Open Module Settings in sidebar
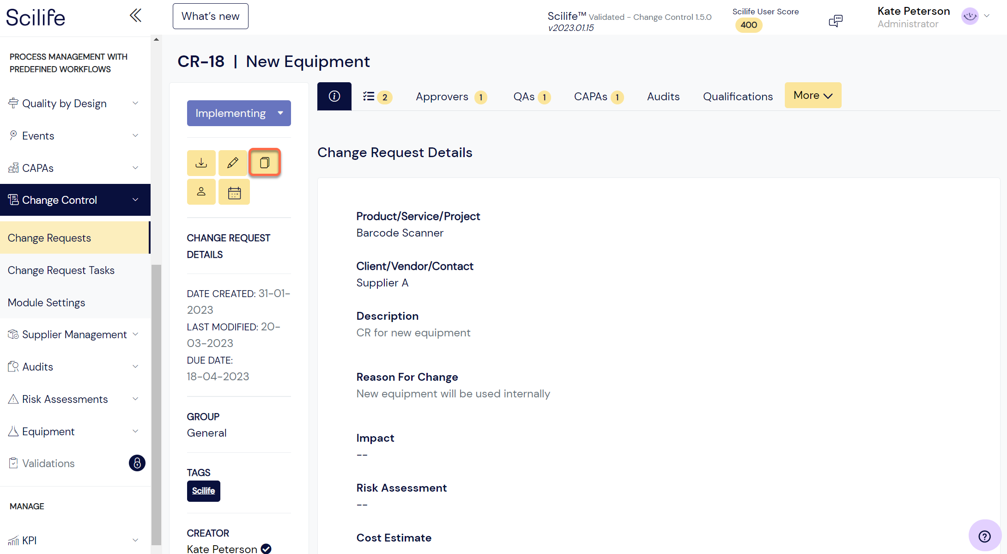The image size is (1007, 554). (75, 303)
